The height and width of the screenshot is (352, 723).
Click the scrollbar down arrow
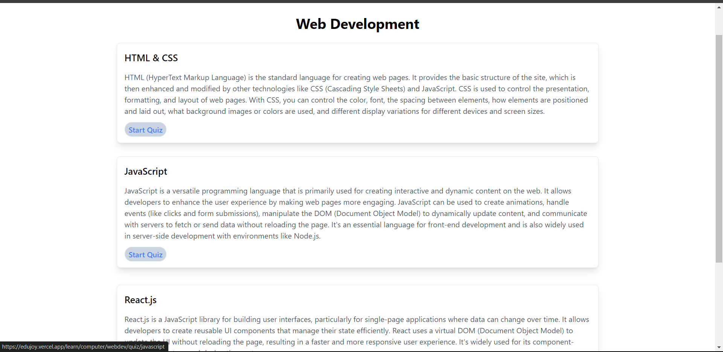click(719, 347)
